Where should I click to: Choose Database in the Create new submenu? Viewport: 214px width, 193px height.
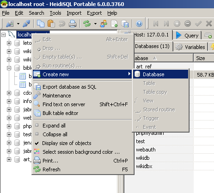tap(160, 74)
